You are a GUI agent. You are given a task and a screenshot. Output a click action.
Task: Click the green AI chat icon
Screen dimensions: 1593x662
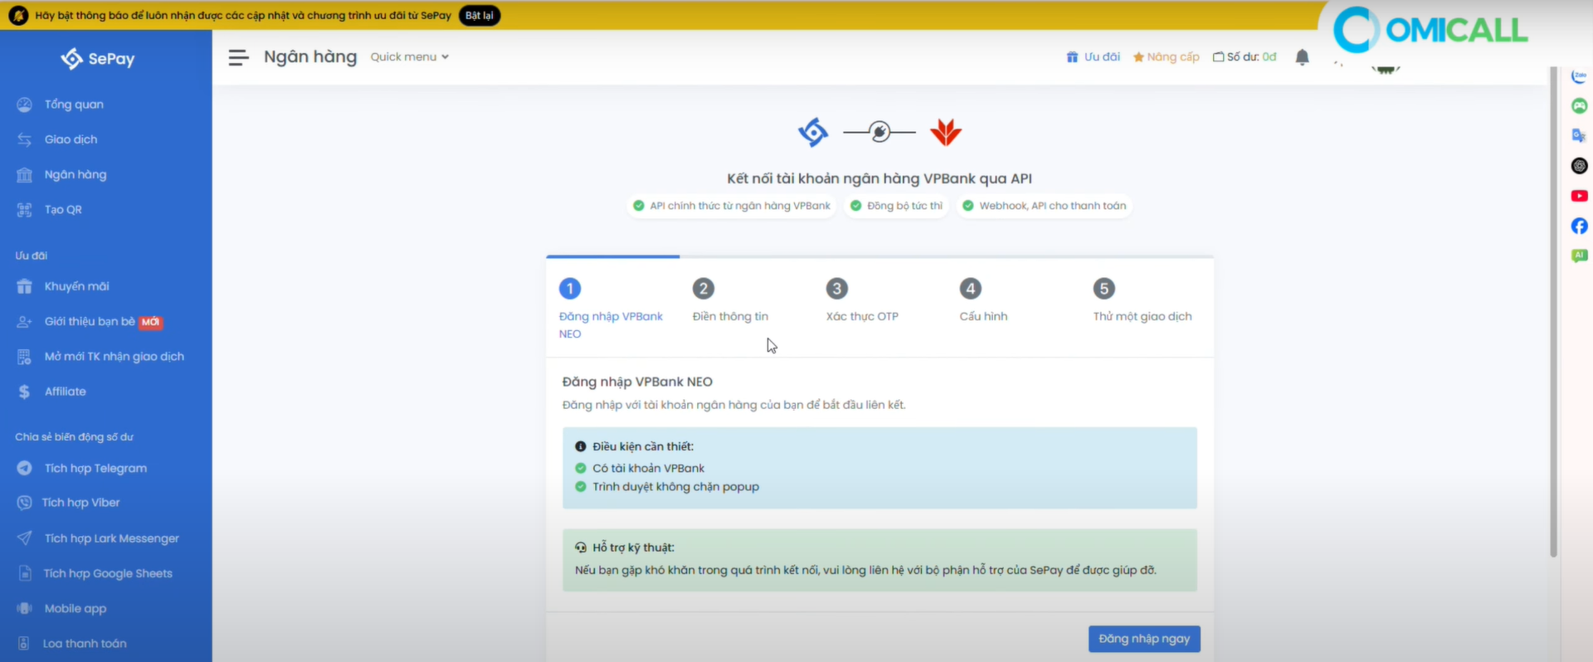click(x=1579, y=256)
